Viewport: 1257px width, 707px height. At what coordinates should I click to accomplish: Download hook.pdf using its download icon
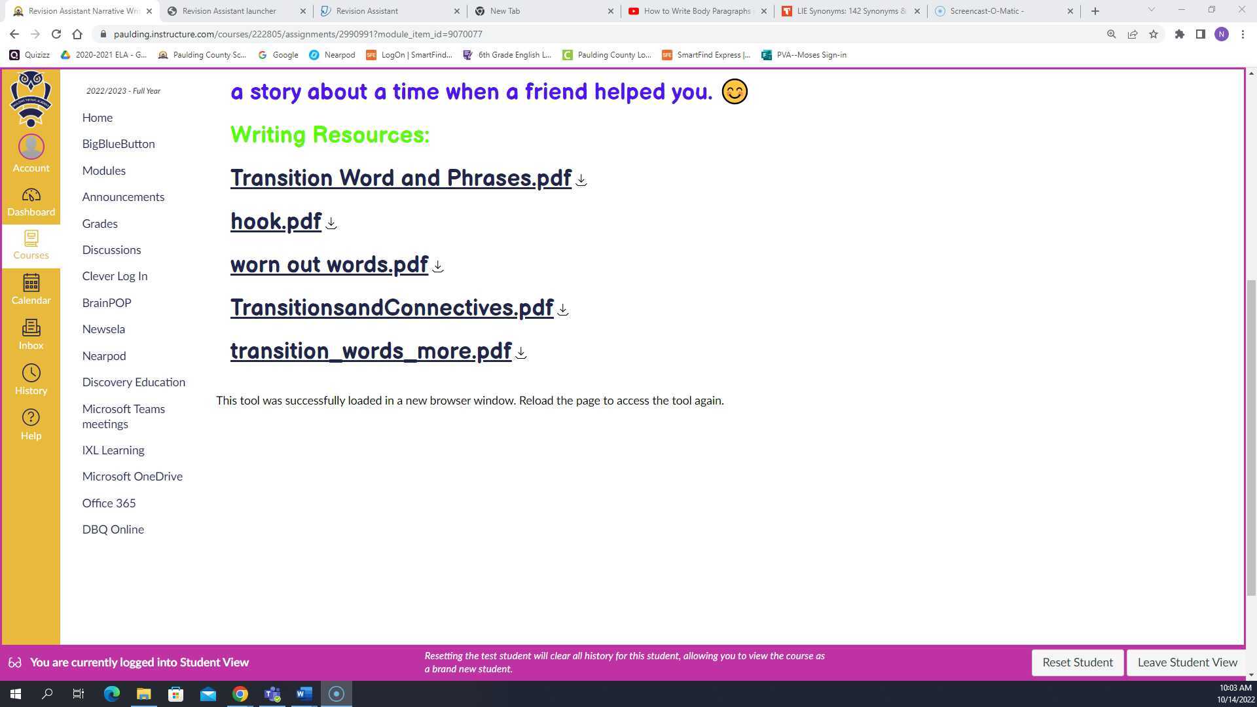331,224
